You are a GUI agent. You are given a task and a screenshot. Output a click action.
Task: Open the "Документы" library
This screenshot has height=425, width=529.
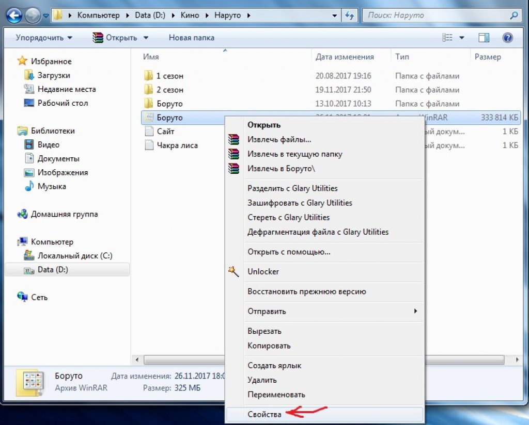[52, 159]
